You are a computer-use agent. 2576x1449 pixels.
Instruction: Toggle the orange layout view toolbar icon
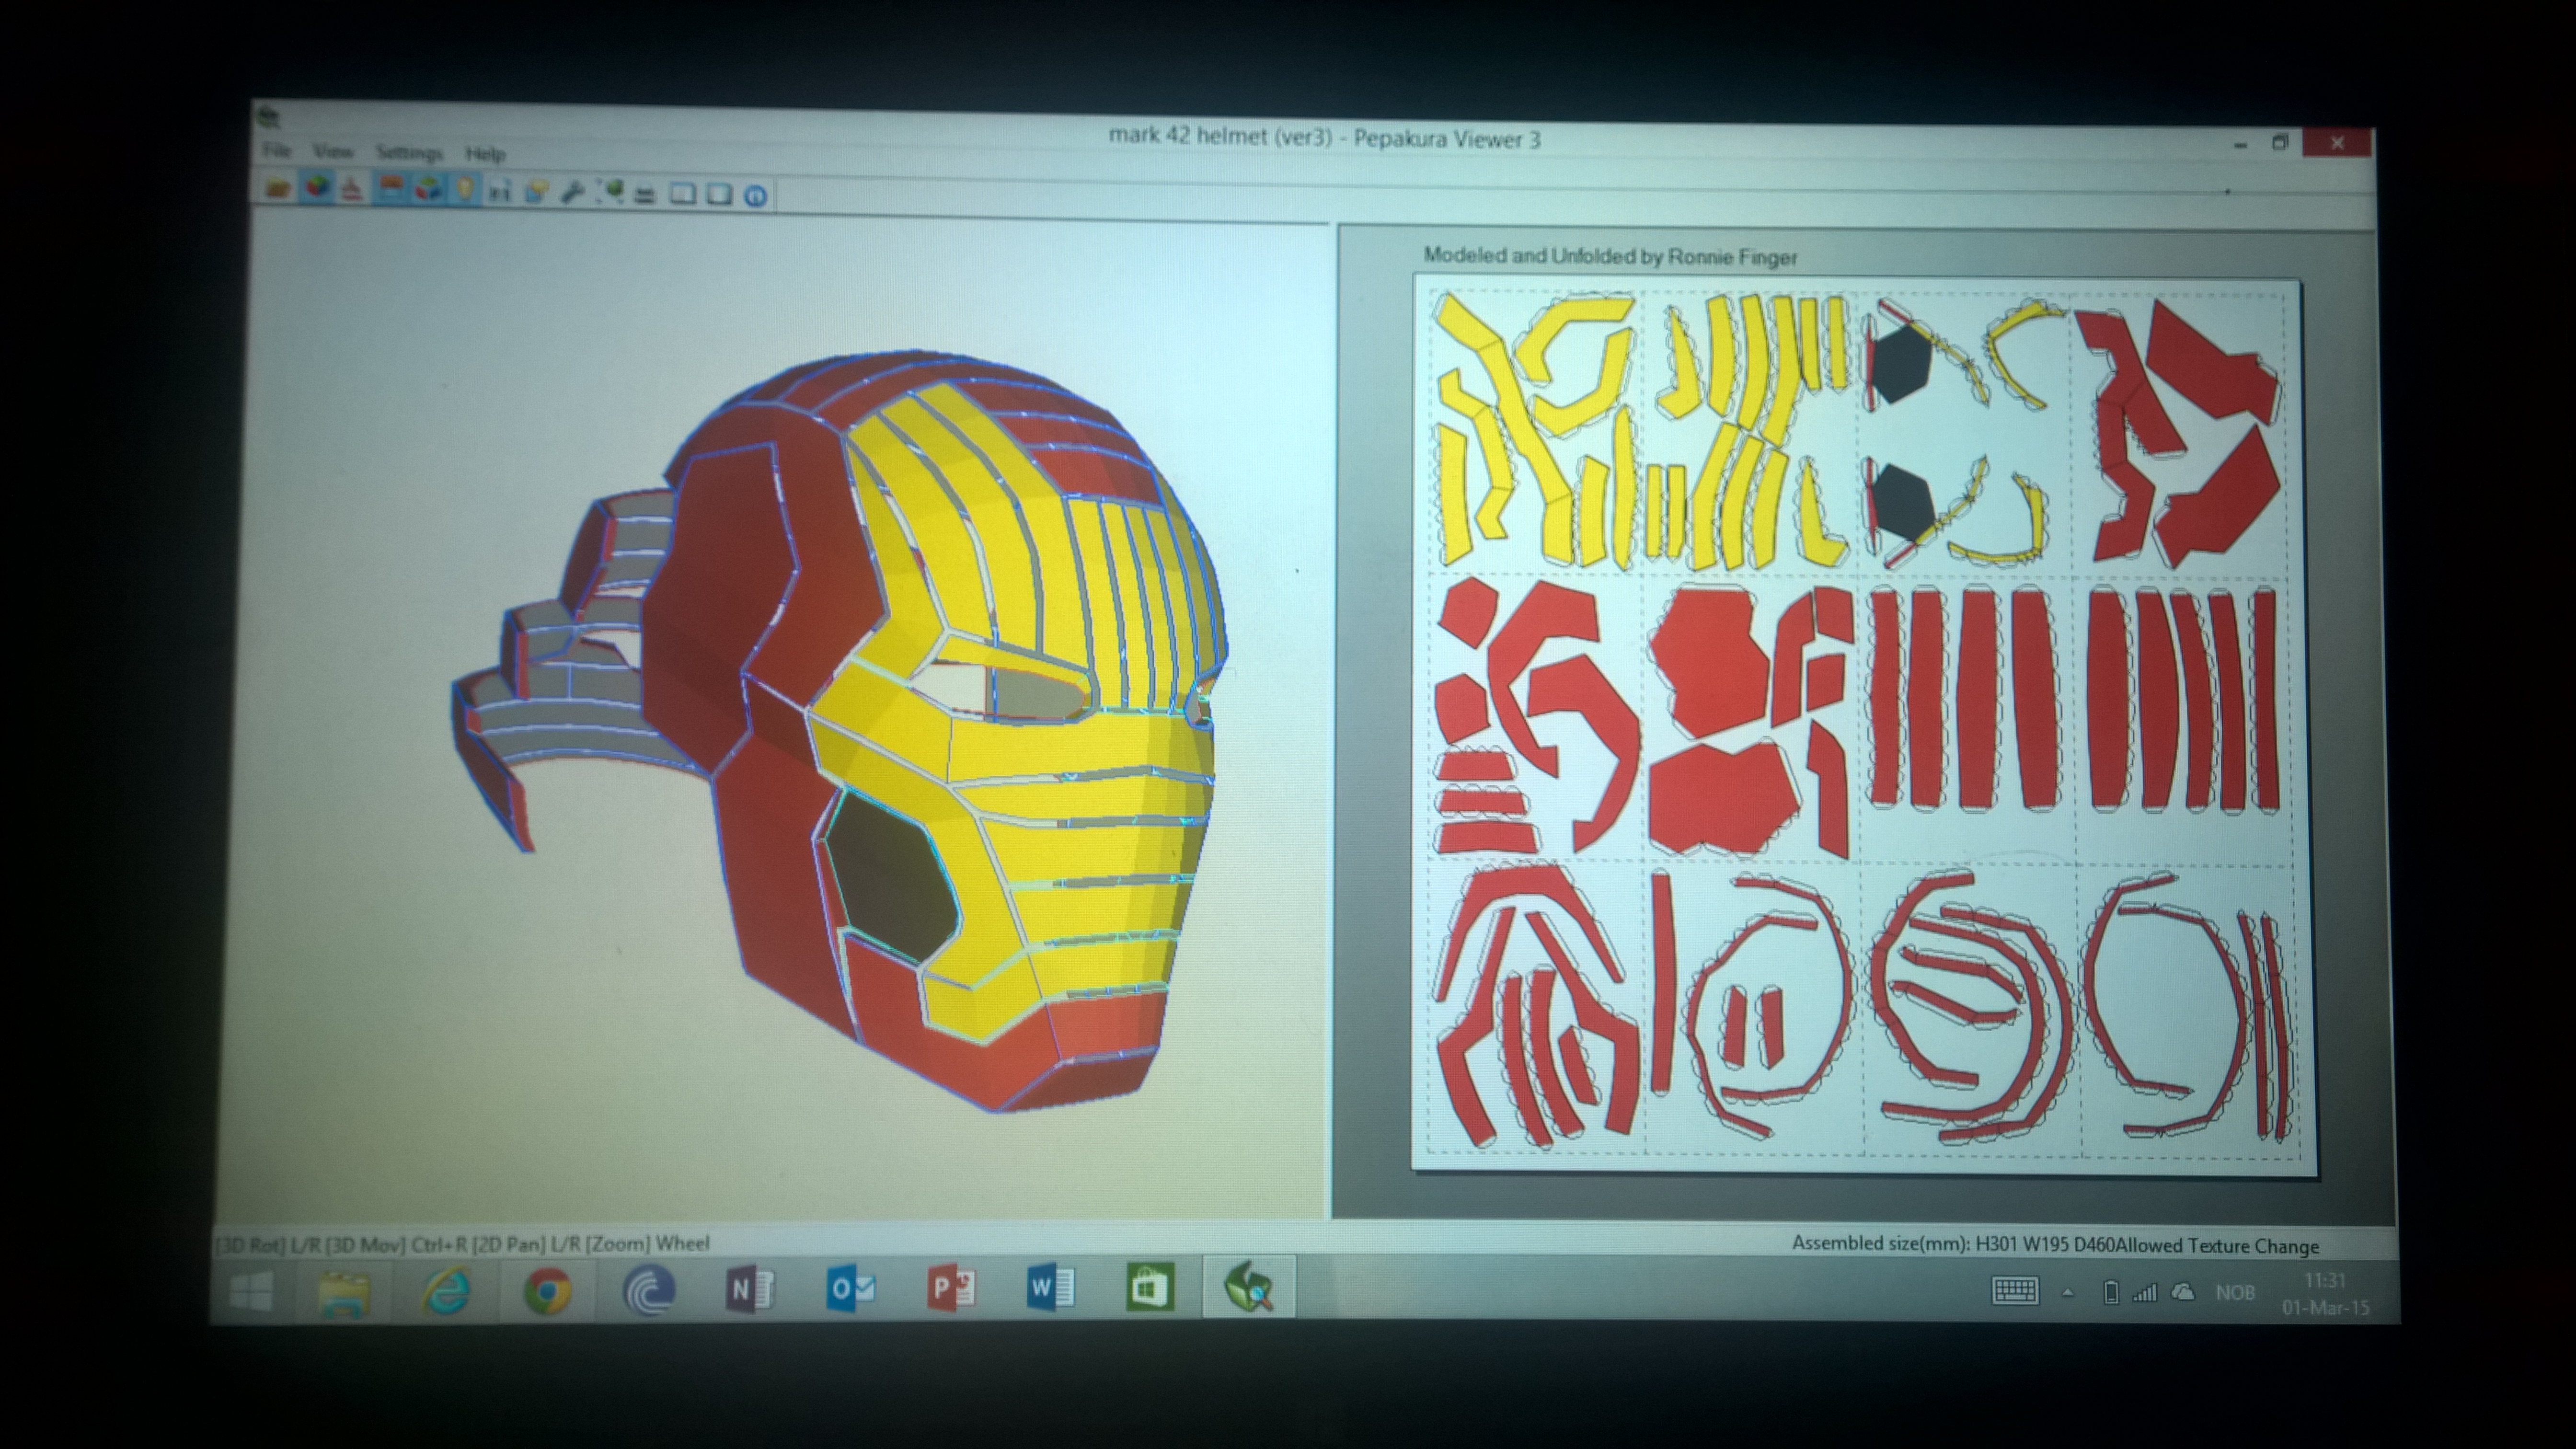pyautogui.click(x=391, y=189)
